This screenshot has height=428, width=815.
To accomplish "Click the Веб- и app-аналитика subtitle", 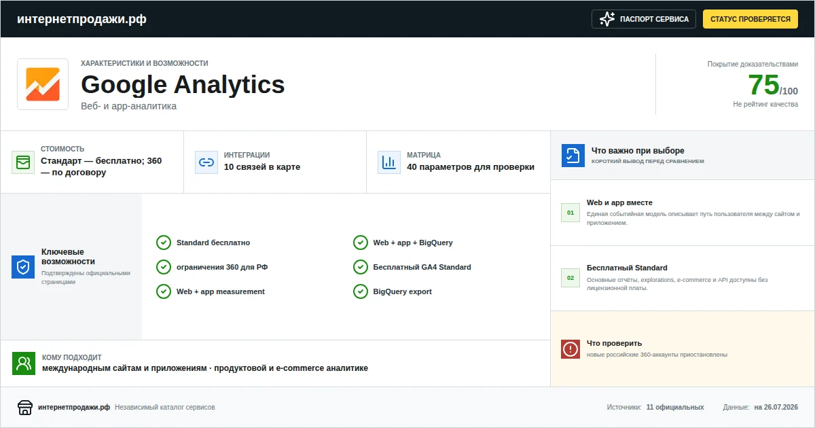I will click(x=128, y=106).
